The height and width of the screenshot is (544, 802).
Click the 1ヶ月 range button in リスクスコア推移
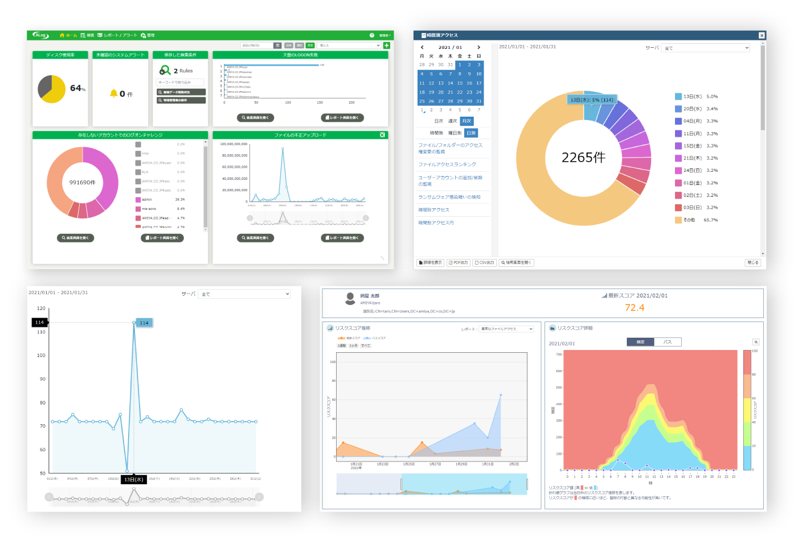click(x=354, y=345)
